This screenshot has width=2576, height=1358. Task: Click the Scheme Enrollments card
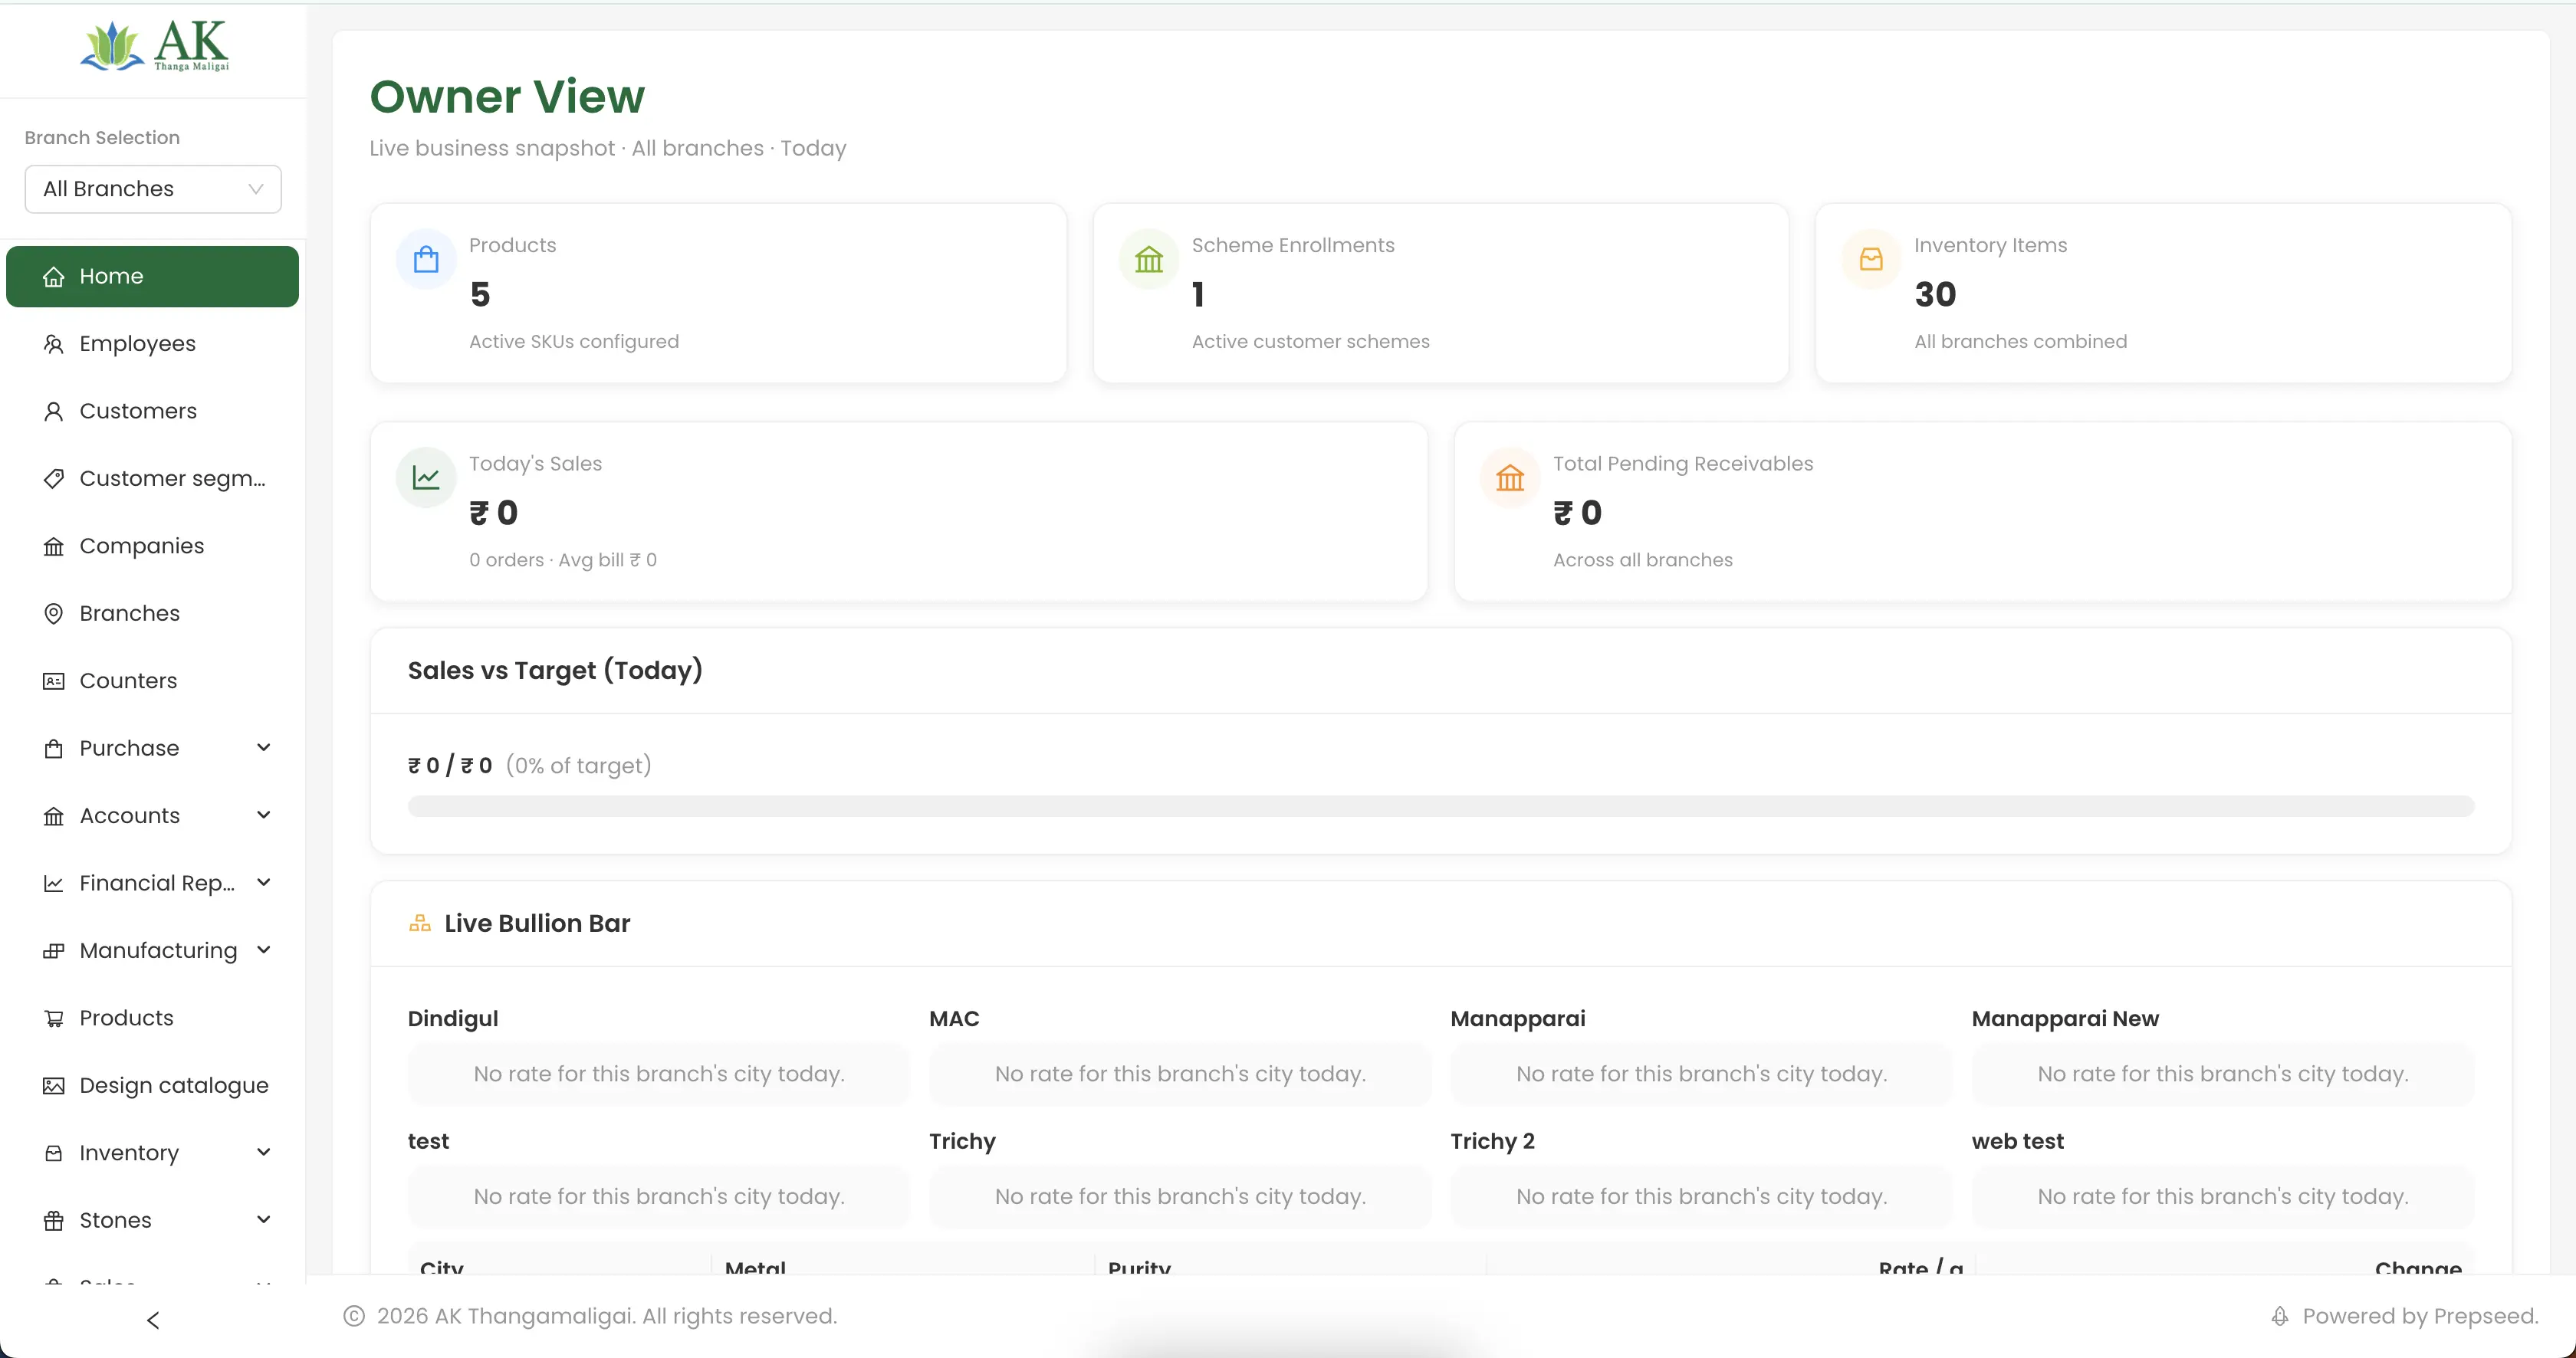pos(1441,293)
